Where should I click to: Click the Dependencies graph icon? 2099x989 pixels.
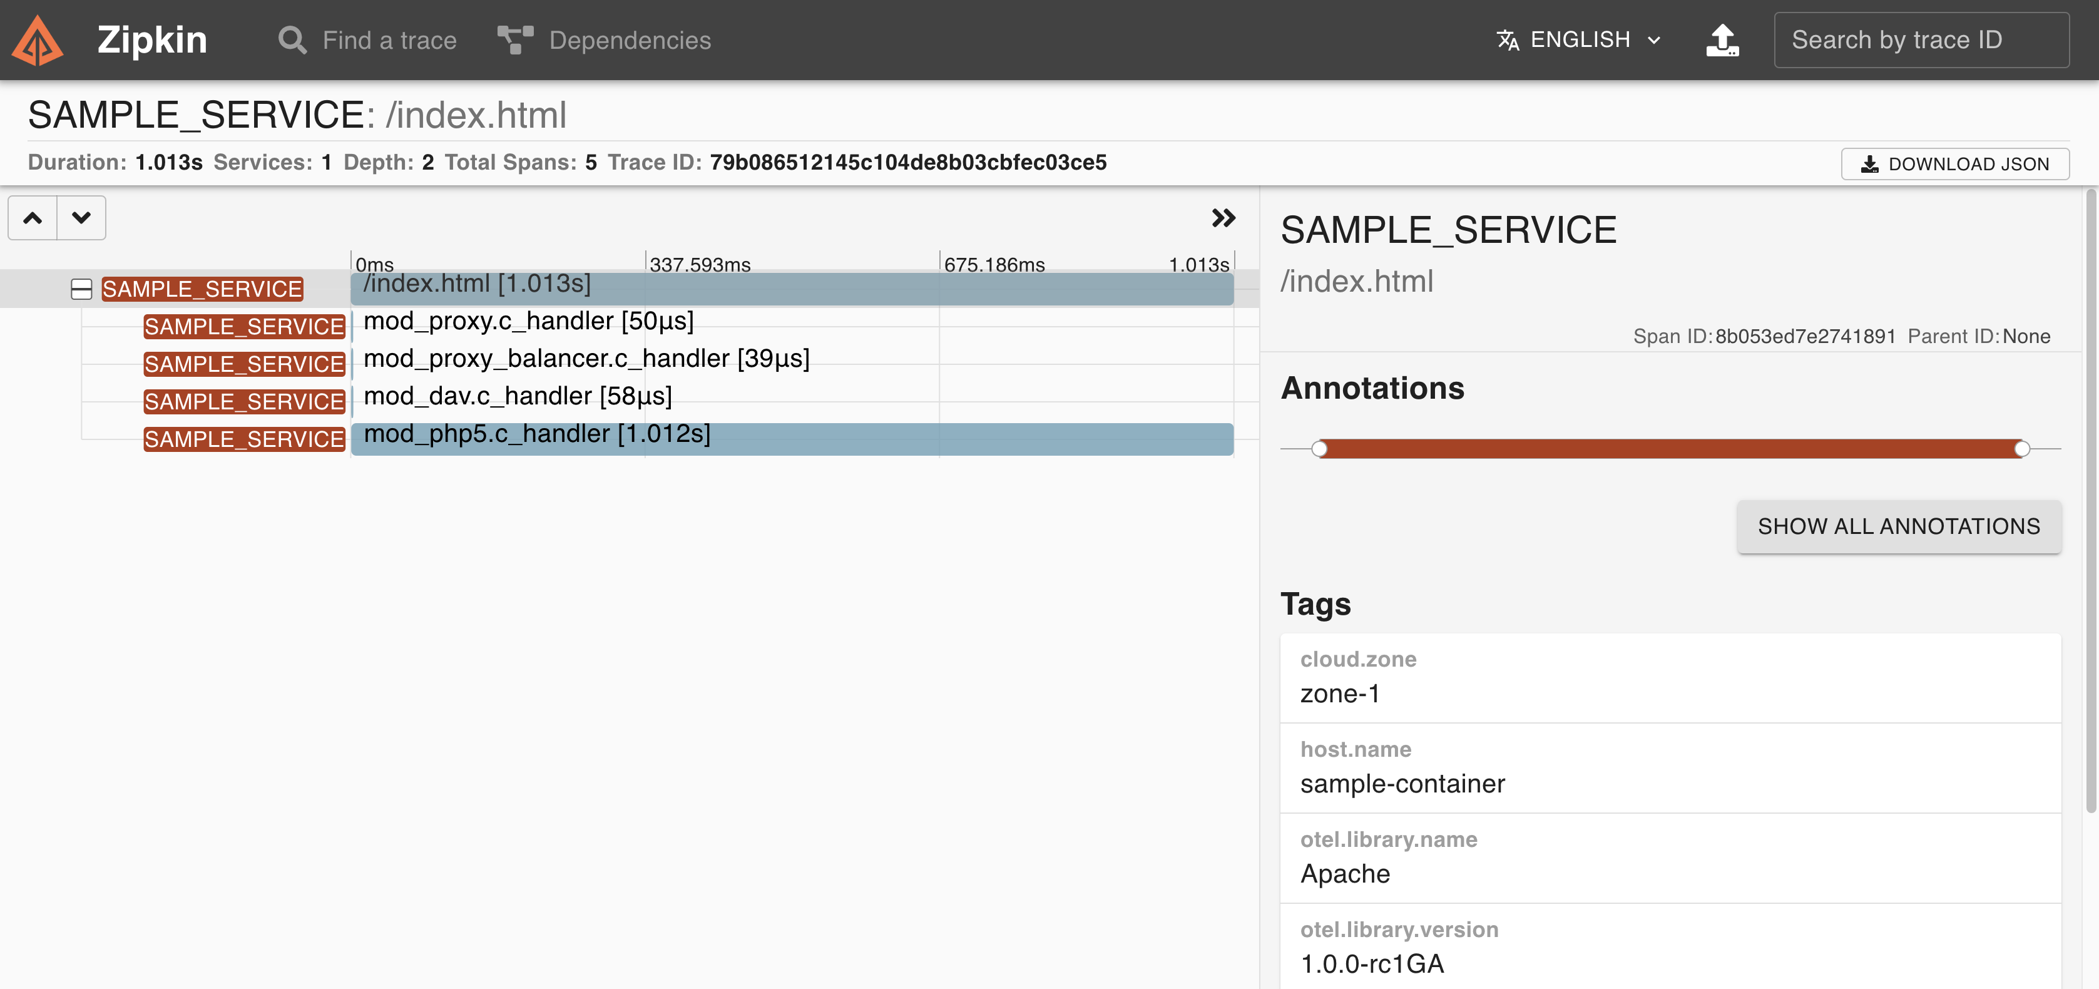[x=515, y=40]
